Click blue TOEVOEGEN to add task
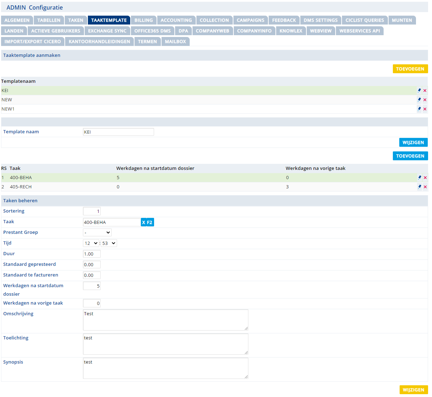Image resolution: width=432 pixels, height=397 pixels. 410,156
